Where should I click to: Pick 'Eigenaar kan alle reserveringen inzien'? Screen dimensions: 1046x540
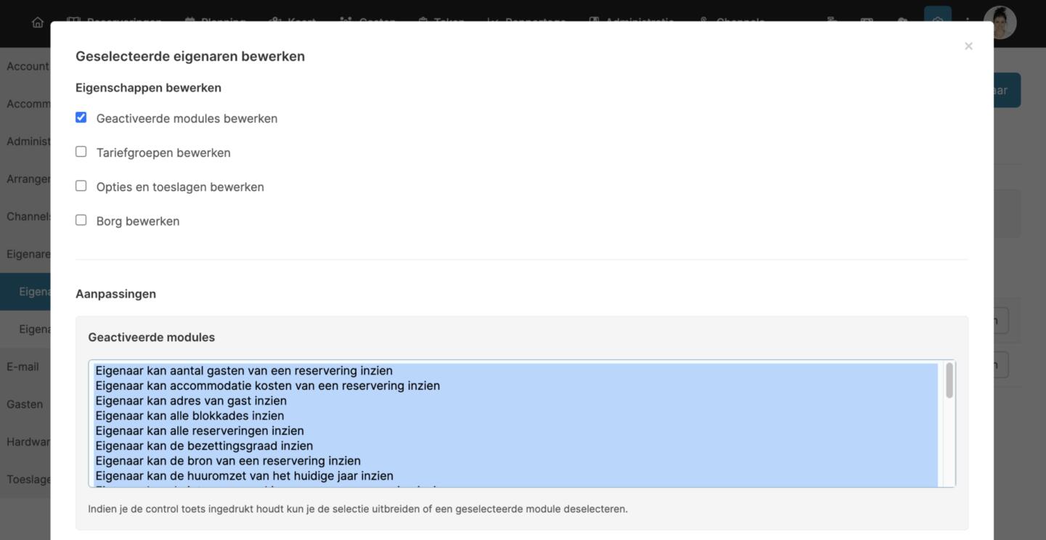200,431
